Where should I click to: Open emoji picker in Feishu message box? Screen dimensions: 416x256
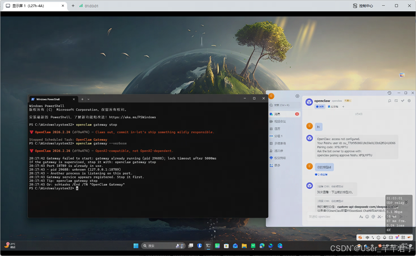tap(367, 217)
